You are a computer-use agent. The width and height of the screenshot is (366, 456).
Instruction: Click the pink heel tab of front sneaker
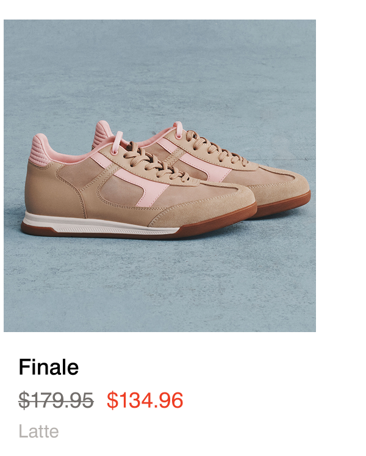click(x=40, y=149)
